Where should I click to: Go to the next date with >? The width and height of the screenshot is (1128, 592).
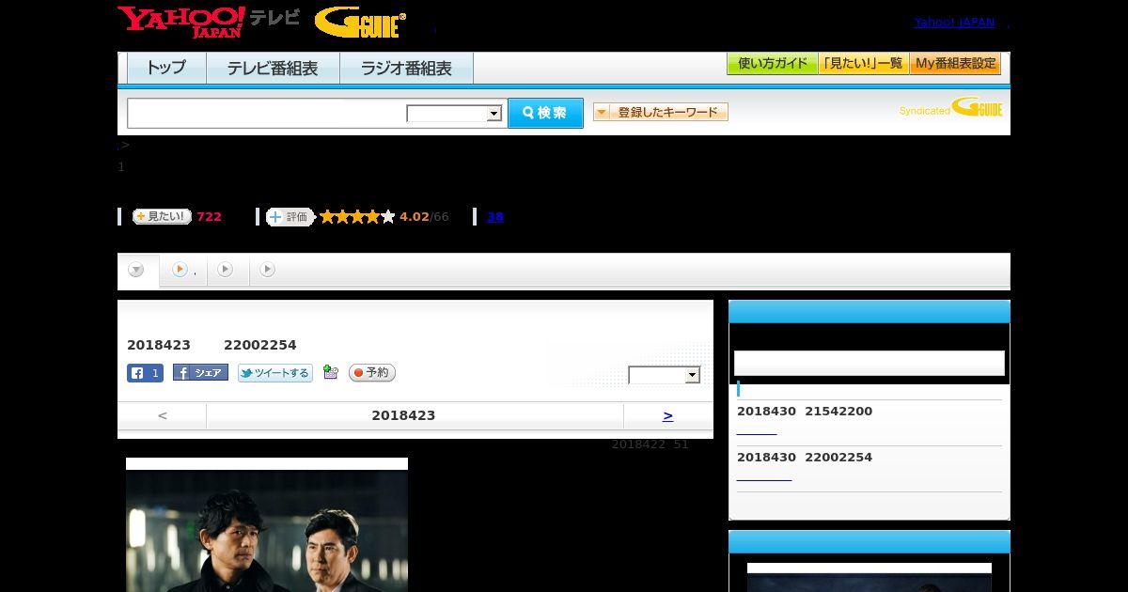pos(667,415)
